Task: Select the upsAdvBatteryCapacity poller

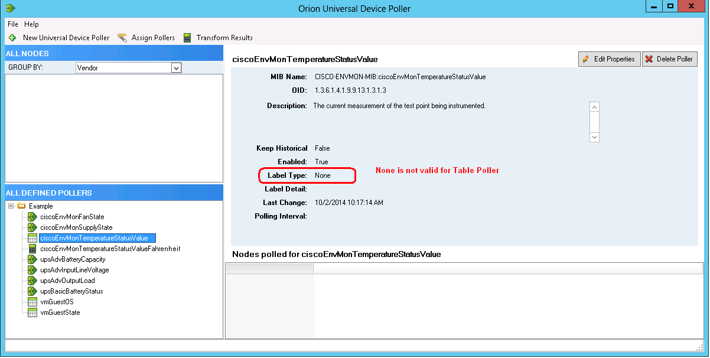Action: click(73, 259)
